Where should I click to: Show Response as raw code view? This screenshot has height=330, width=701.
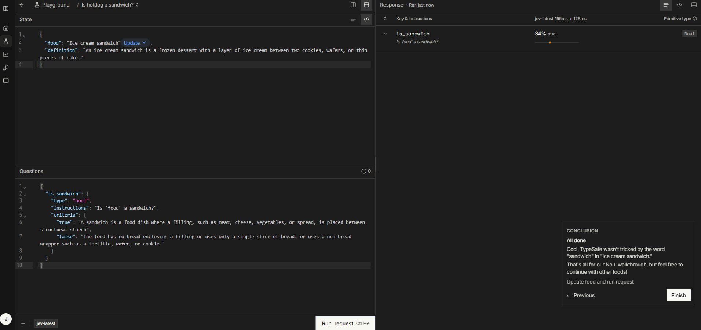pos(679,5)
